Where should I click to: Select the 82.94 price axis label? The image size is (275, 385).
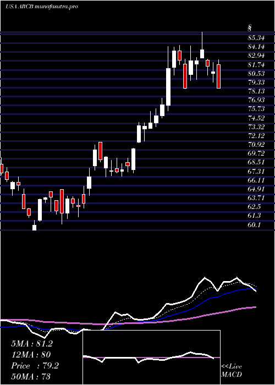click(256, 56)
